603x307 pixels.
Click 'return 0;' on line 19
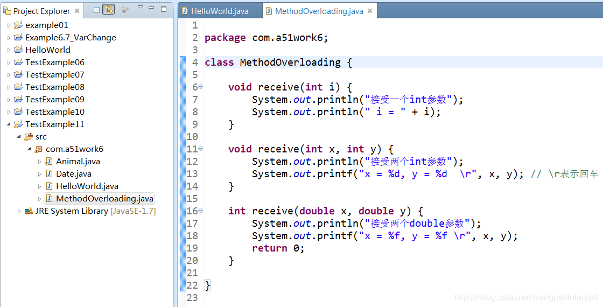click(x=278, y=248)
